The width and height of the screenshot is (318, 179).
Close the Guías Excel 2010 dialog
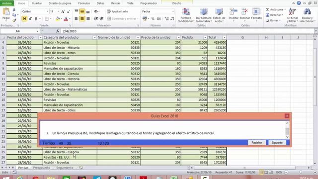(x=287, y=116)
